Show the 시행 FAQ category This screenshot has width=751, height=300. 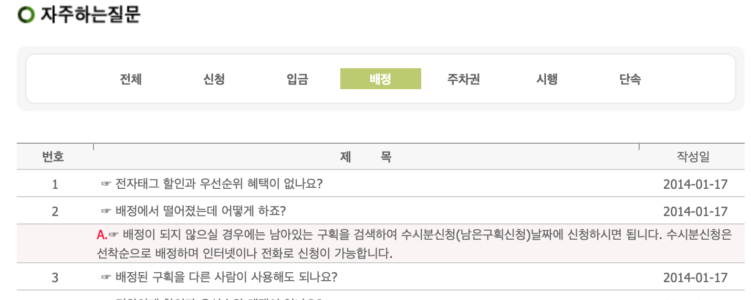tap(547, 79)
